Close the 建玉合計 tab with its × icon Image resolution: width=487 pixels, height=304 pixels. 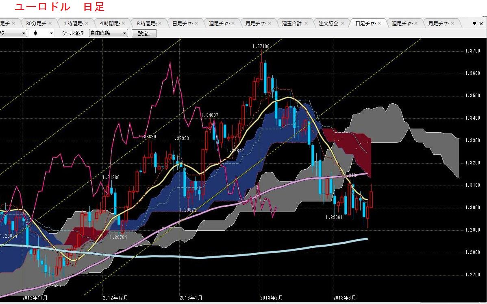pyautogui.click(x=306, y=23)
